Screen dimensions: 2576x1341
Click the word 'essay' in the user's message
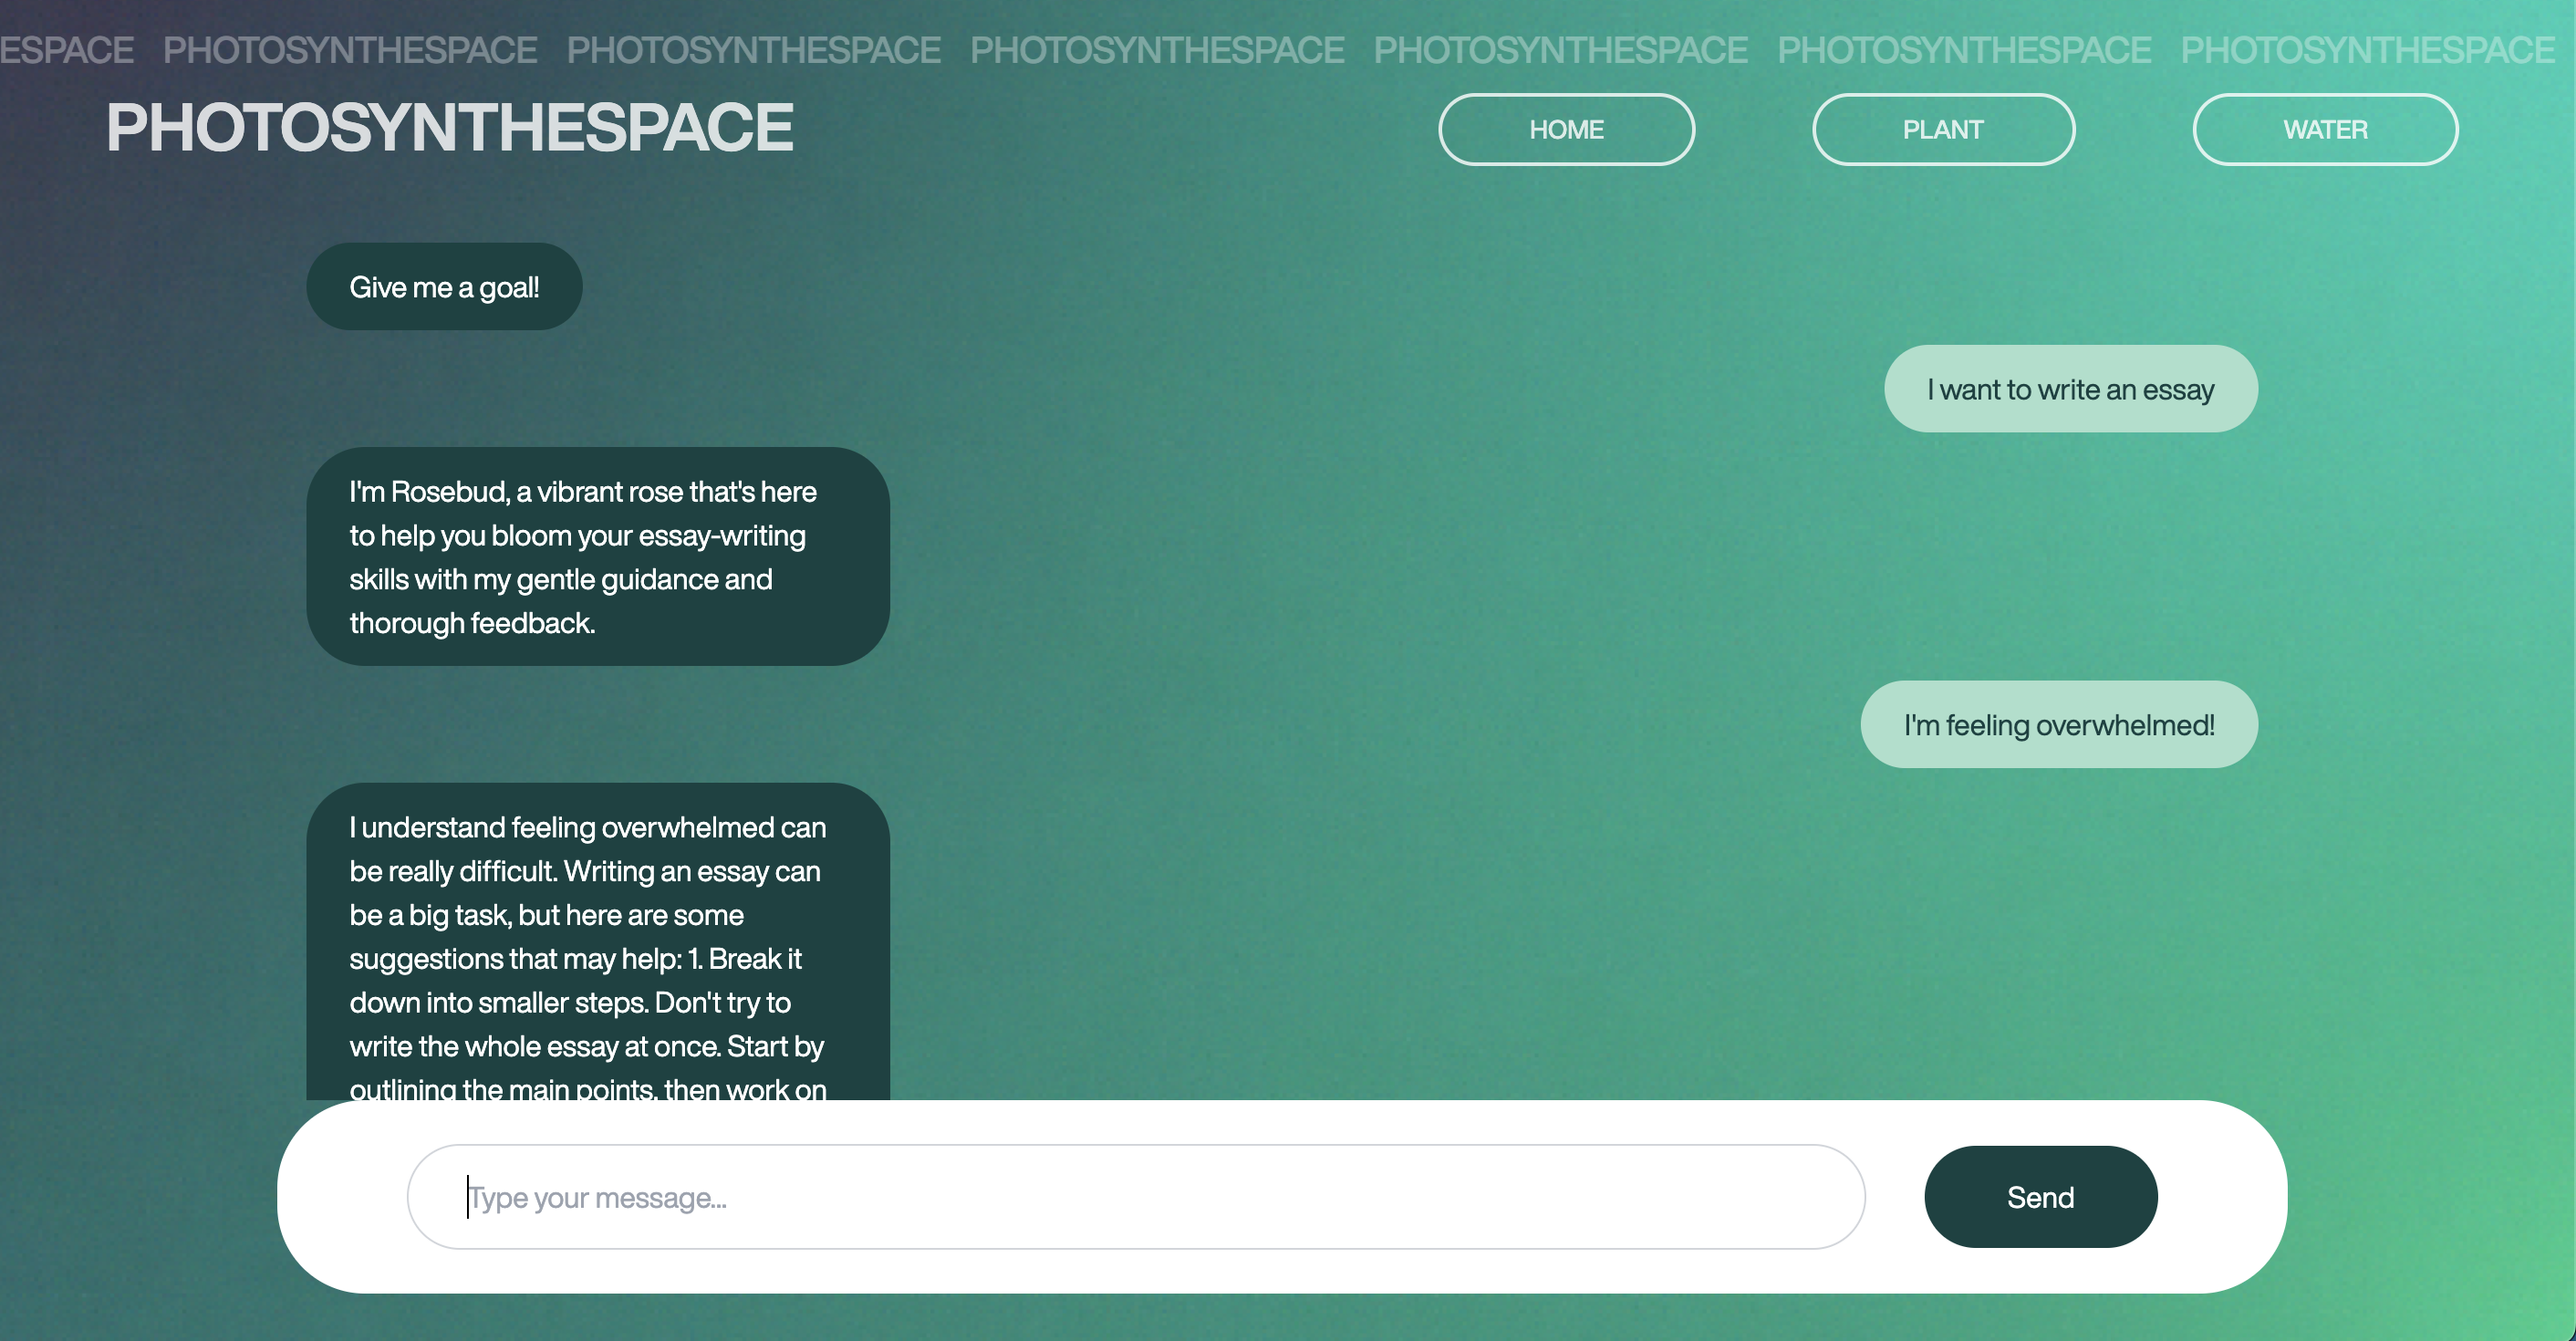[x=2178, y=390]
